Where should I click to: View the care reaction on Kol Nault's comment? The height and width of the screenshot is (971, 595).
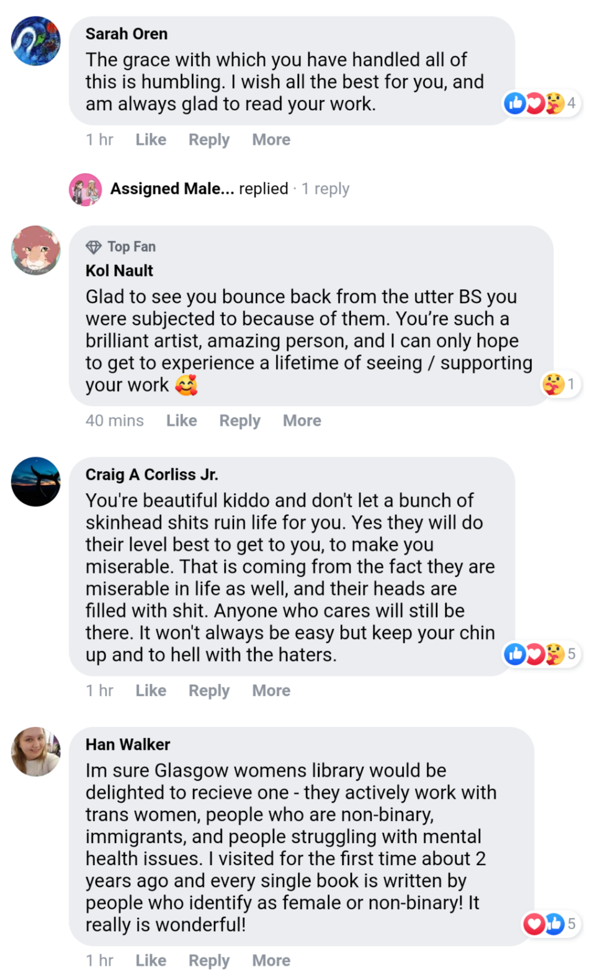(561, 384)
